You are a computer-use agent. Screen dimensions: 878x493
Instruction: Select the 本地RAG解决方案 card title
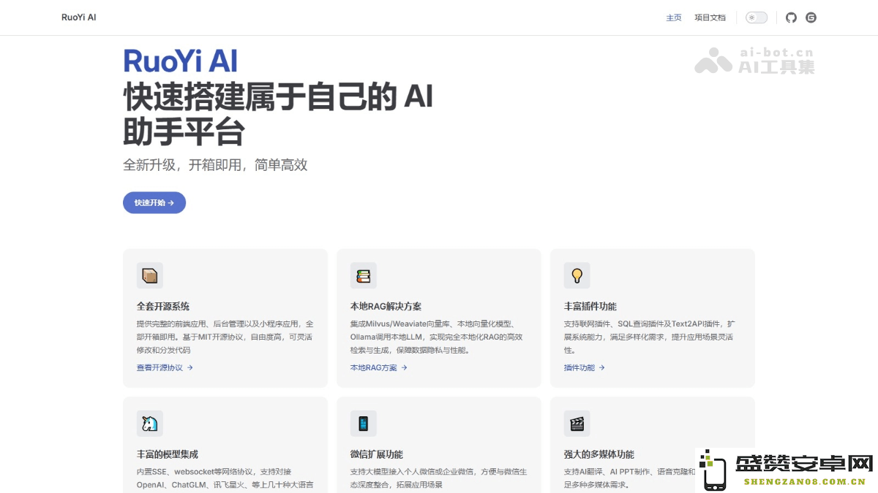coord(386,306)
